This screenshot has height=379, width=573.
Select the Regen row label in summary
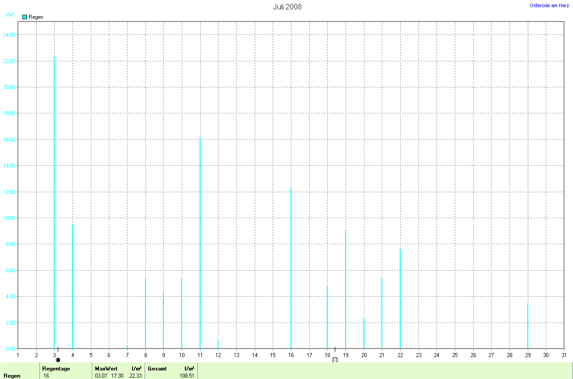click(12, 376)
